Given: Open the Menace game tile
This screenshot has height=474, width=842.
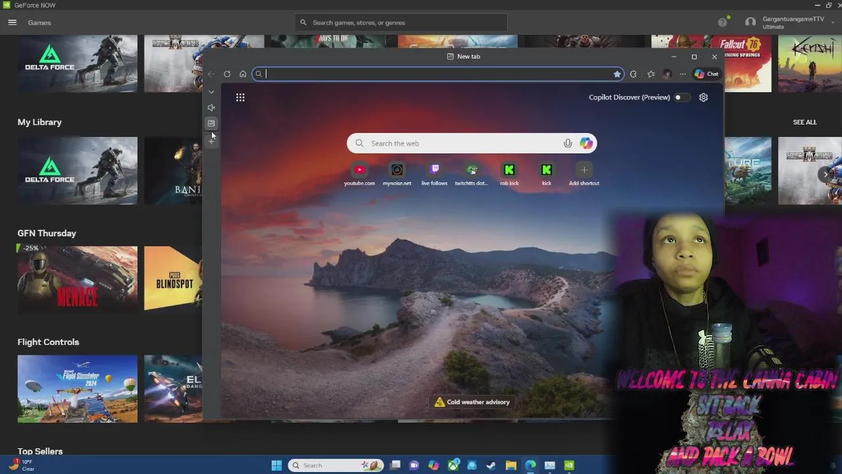Looking at the screenshot, I should pyautogui.click(x=78, y=278).
